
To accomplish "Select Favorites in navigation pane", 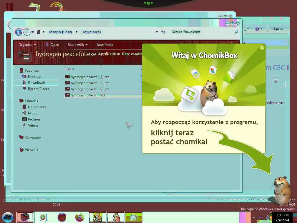I will pyautogui.click(x=29, y=71).
